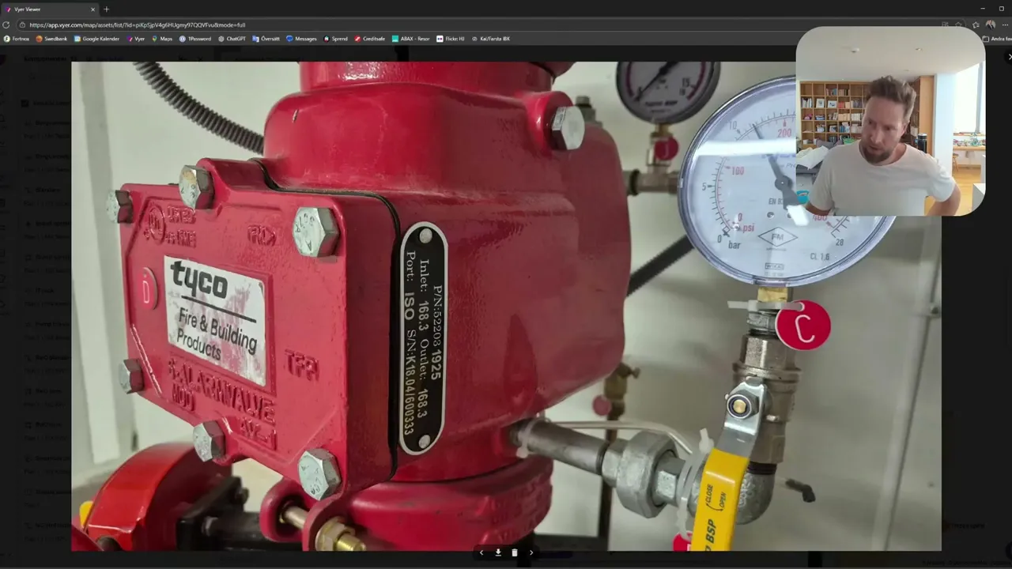Open the Fortnox bookmark
1012x569 pixels.
click(17, 39)
